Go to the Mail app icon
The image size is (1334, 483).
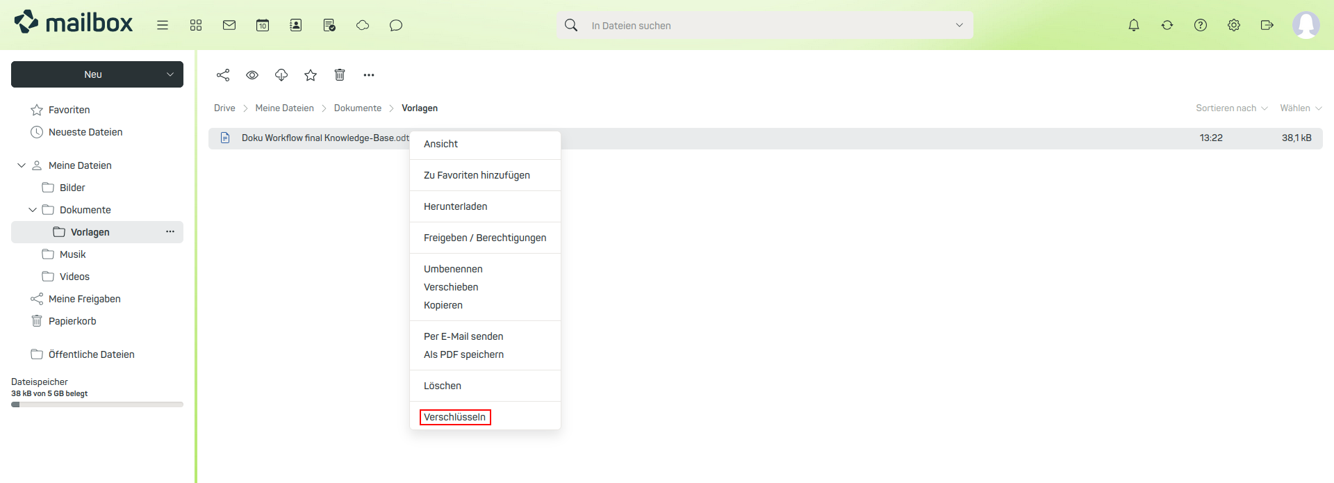coord(229,25)
